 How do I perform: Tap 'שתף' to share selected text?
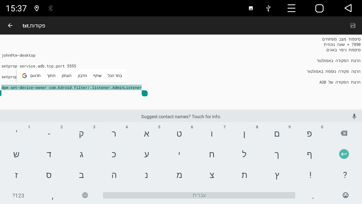(98, 76)
